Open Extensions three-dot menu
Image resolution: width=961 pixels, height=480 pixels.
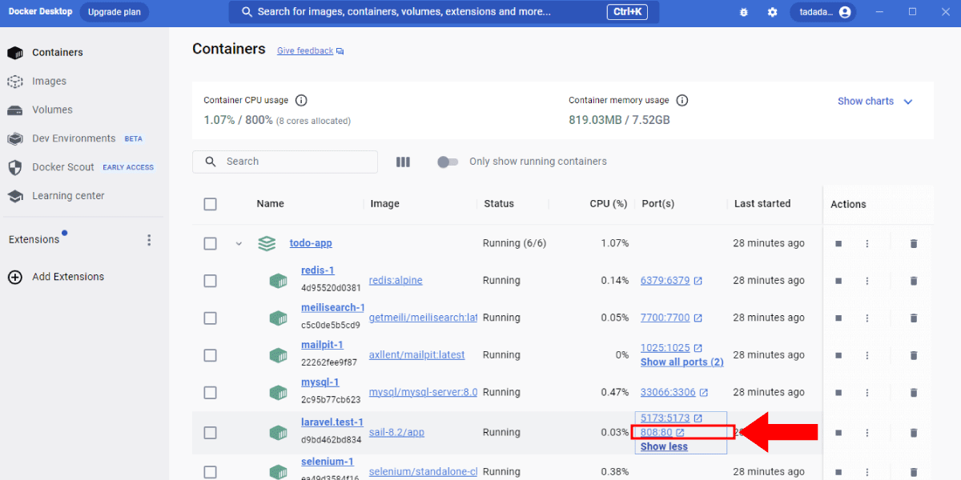tap(148, 240)
